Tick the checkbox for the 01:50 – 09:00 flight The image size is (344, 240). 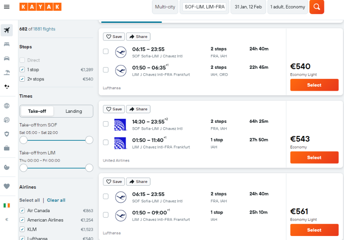click(106, 215)
